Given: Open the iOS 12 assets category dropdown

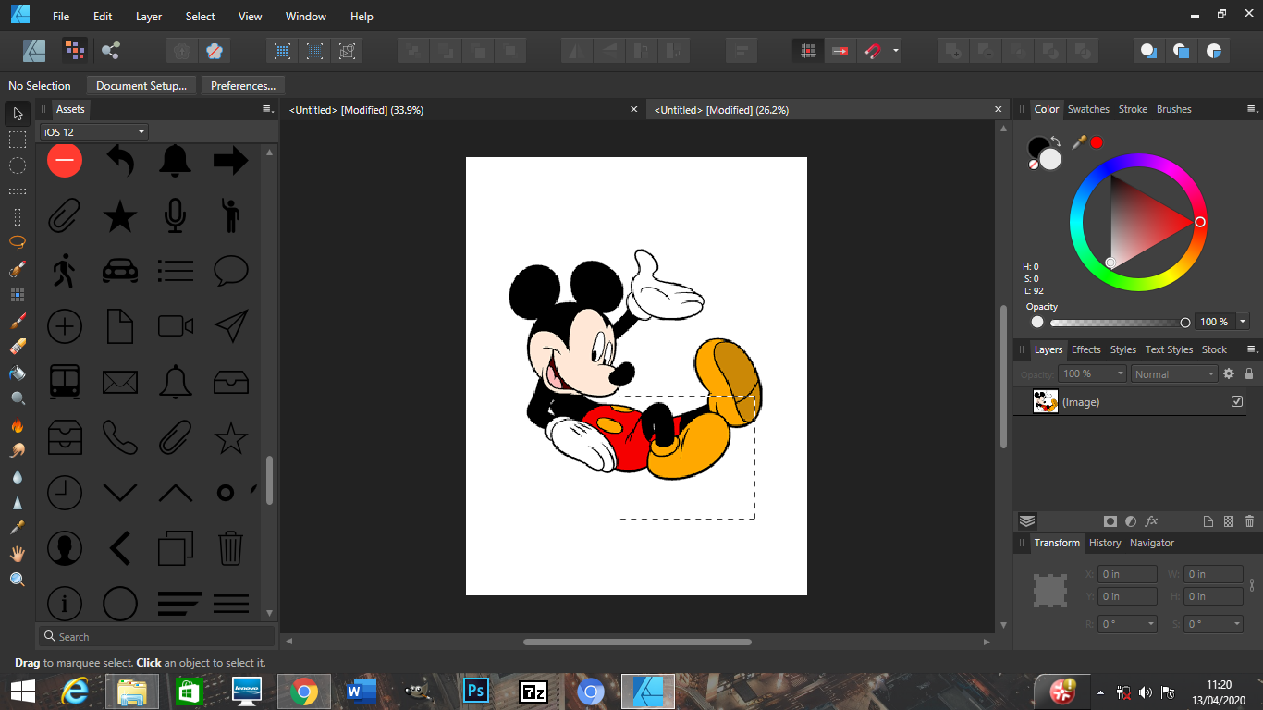Looking at the screenshot, I should click(x=93, y=132).
